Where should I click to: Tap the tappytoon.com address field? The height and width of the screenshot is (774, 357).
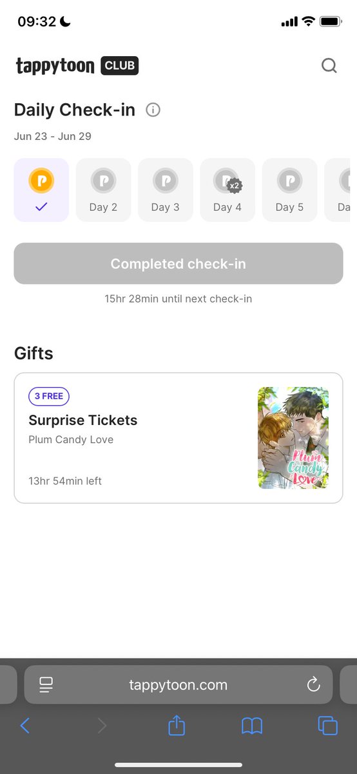click(179, 685)
